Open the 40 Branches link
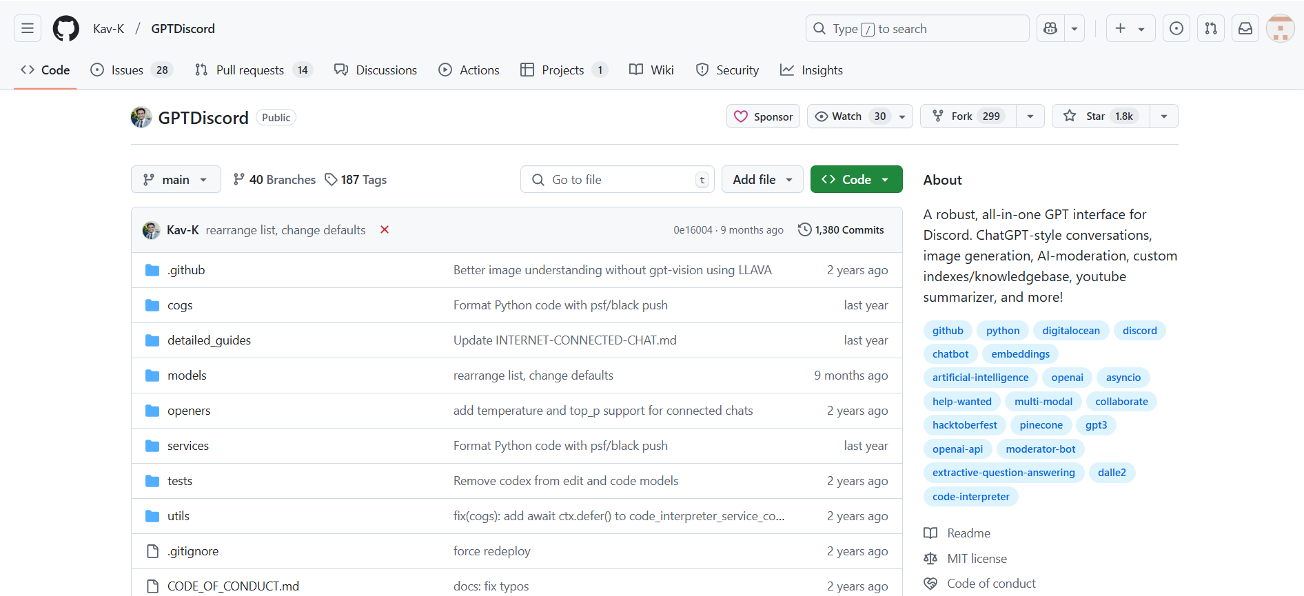The height and width of the screenshot is (596, 1304). (x=274, y=179)
